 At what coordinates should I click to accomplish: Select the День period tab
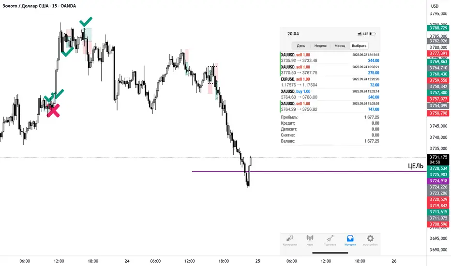[301, 45]
